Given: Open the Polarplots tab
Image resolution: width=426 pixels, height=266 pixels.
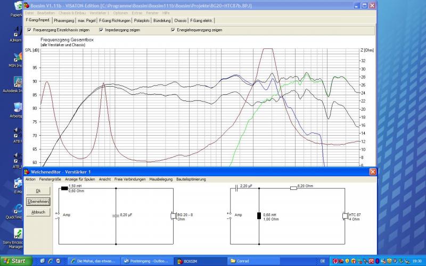Looking at the screenshot, I should point(142,20).
